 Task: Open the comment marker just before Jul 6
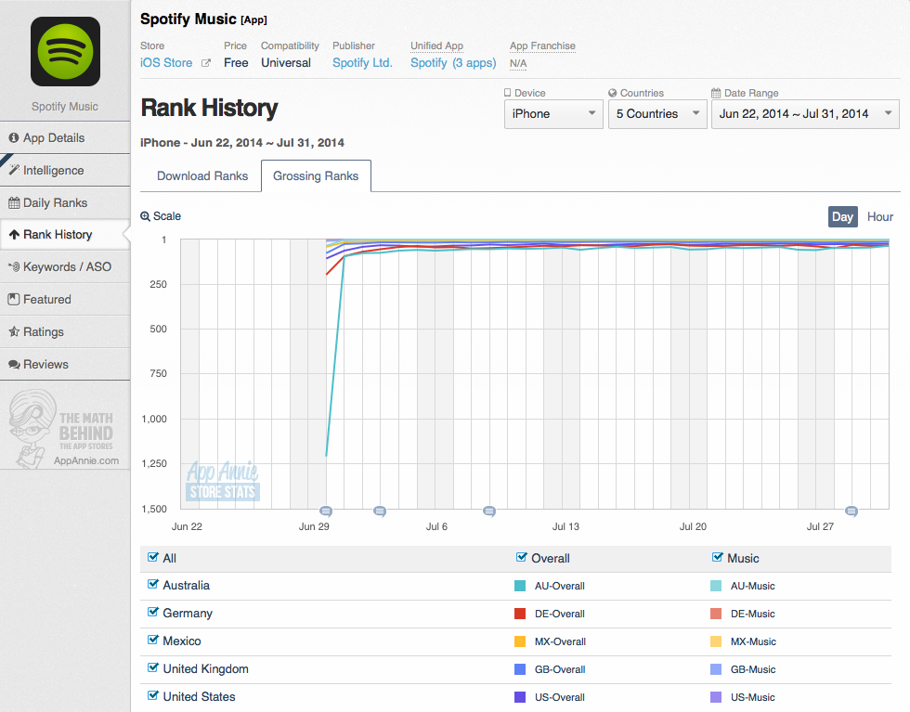(x=380, y=511)
